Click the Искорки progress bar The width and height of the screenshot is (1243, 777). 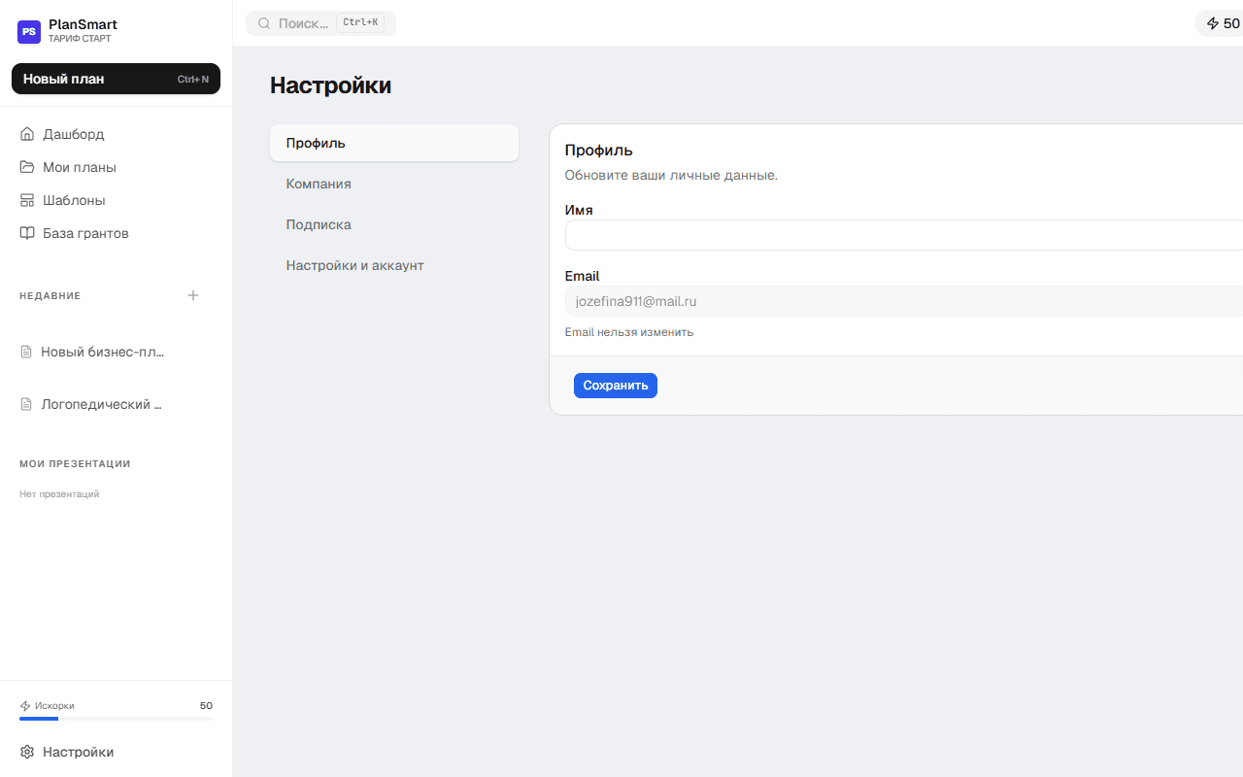(x=116, y=719)
